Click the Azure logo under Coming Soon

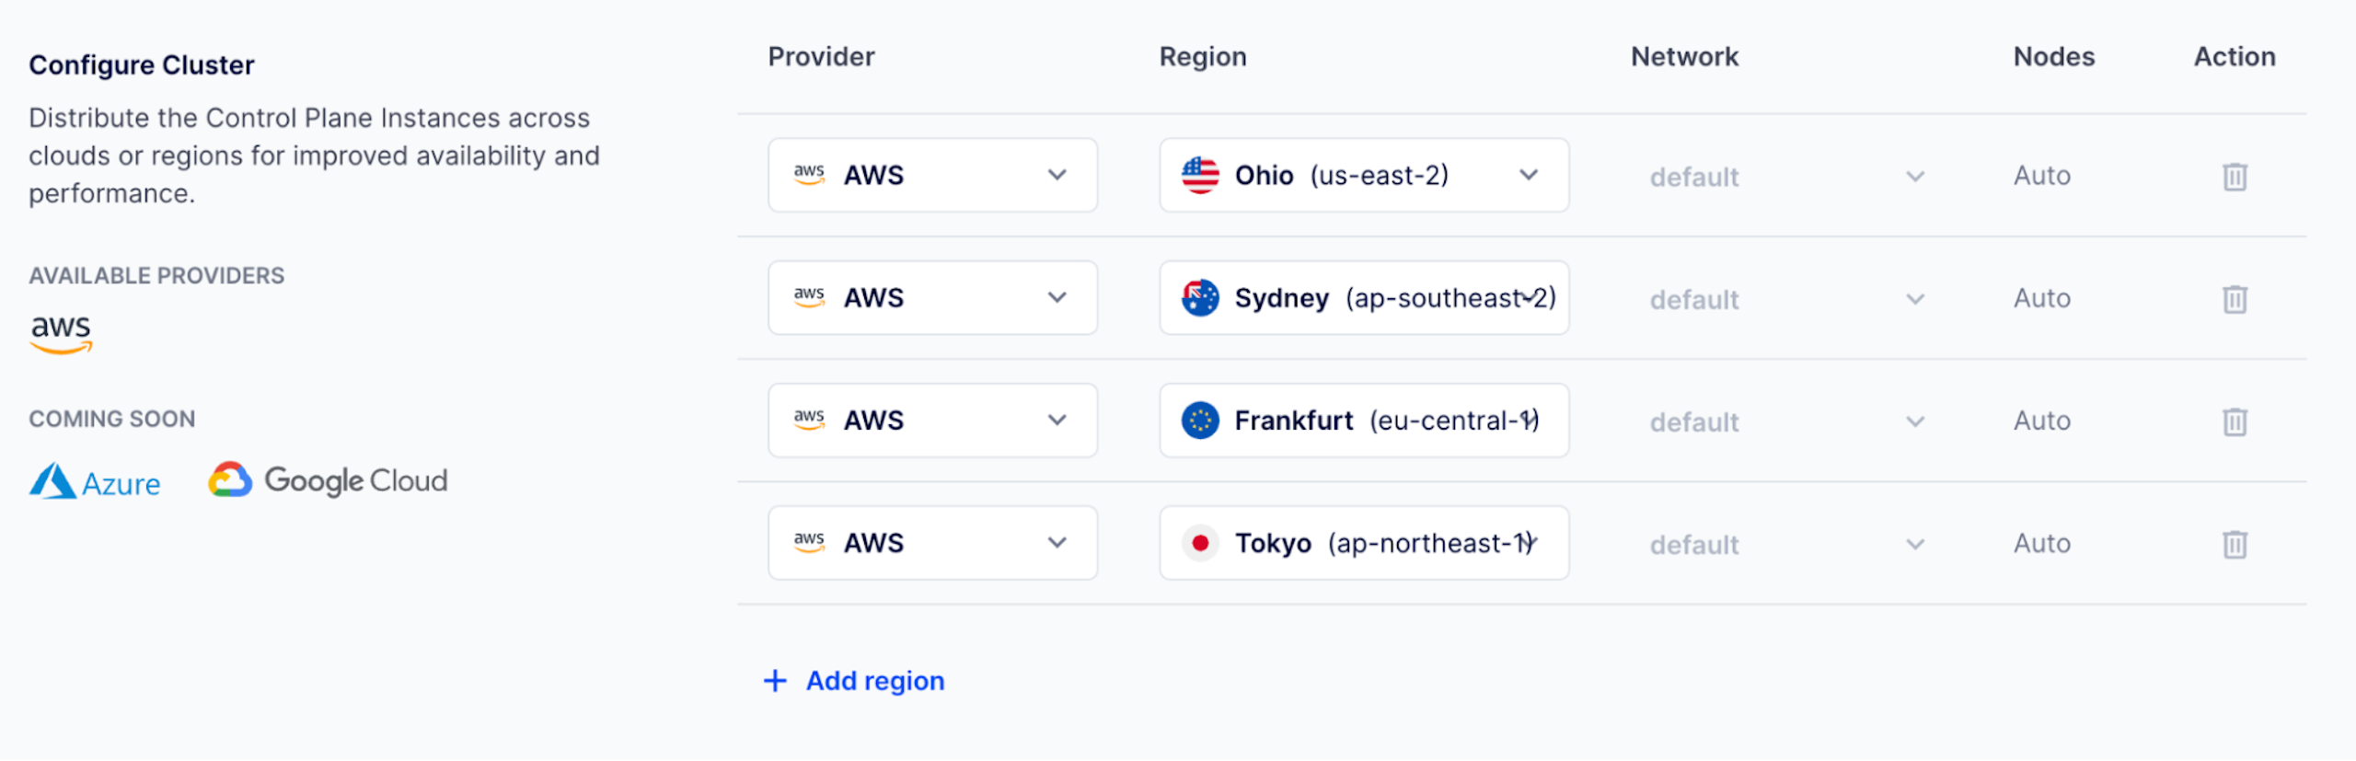coord(96,481)
